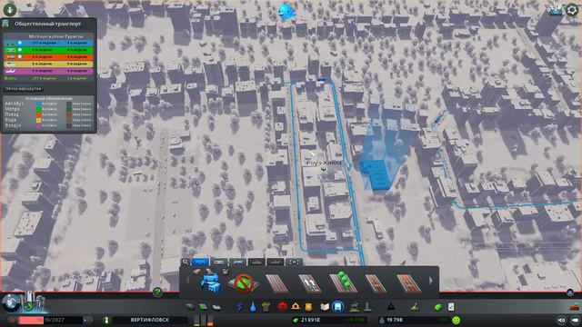This screenshot has height=327, width=582.
Task: Click the yellow ship ridership row
Action: point(48,64)
